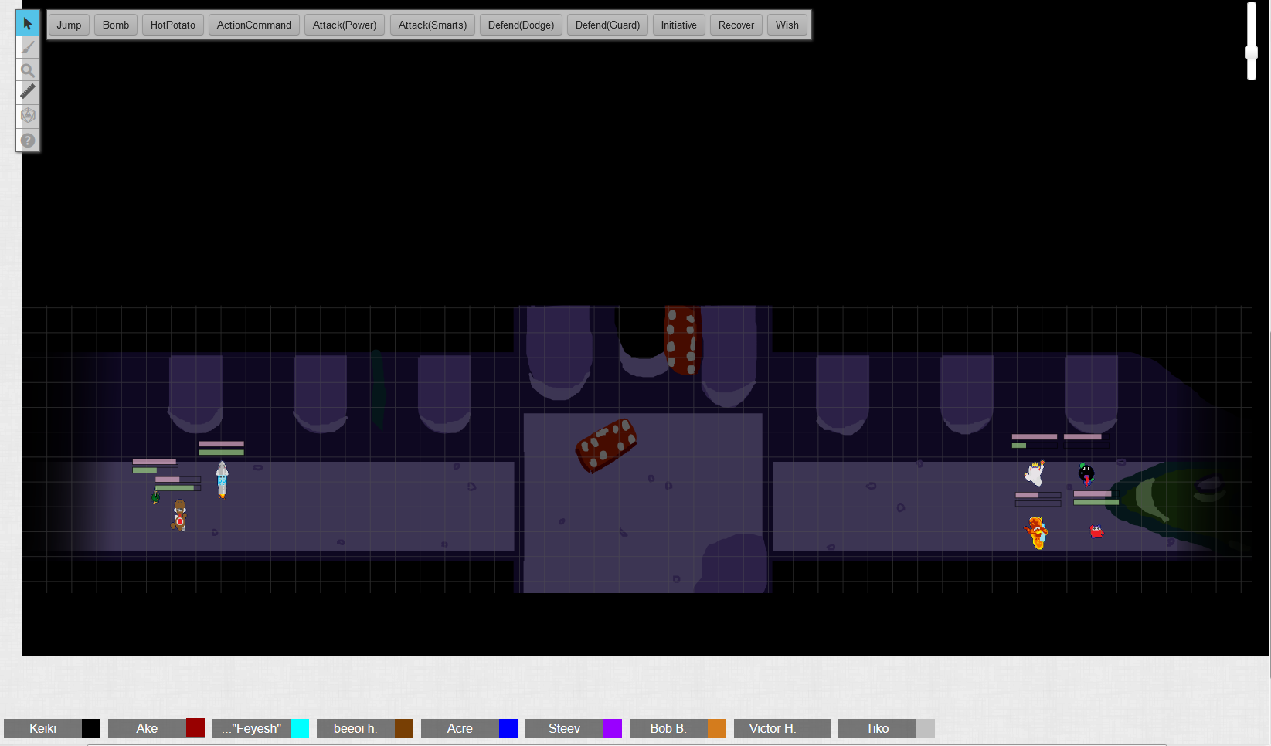Select the ruler measure tool
The image size is (1271, 746).
pos(28,92)
